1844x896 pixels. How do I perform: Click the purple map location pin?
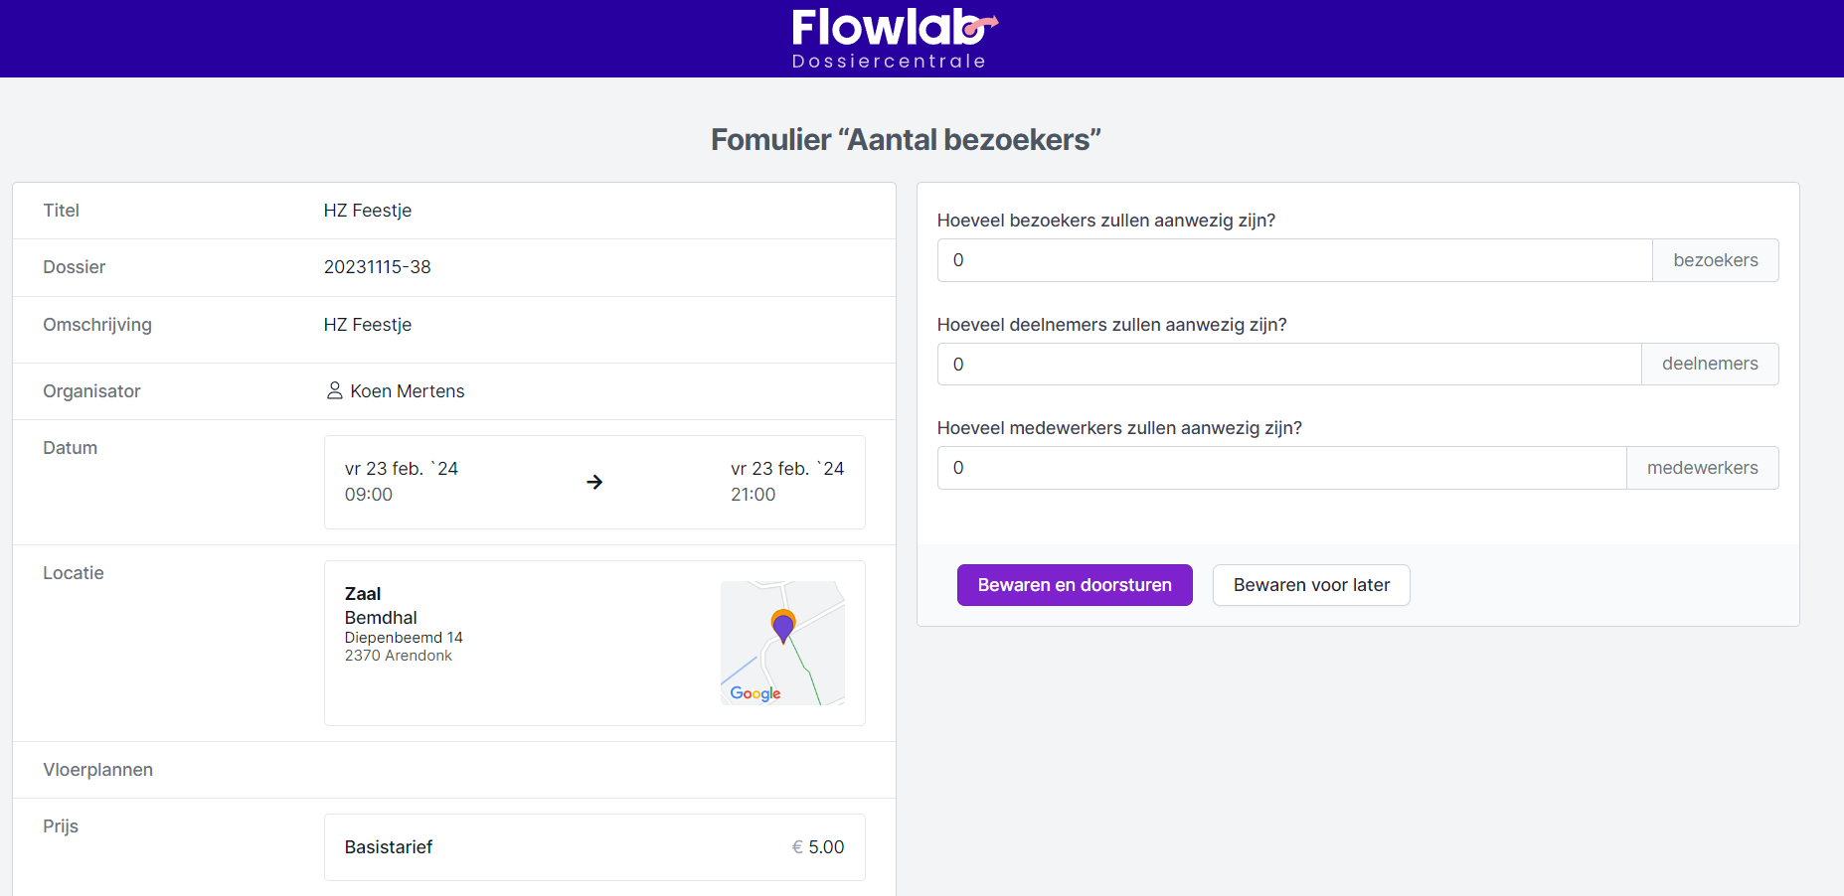[783, 627]
